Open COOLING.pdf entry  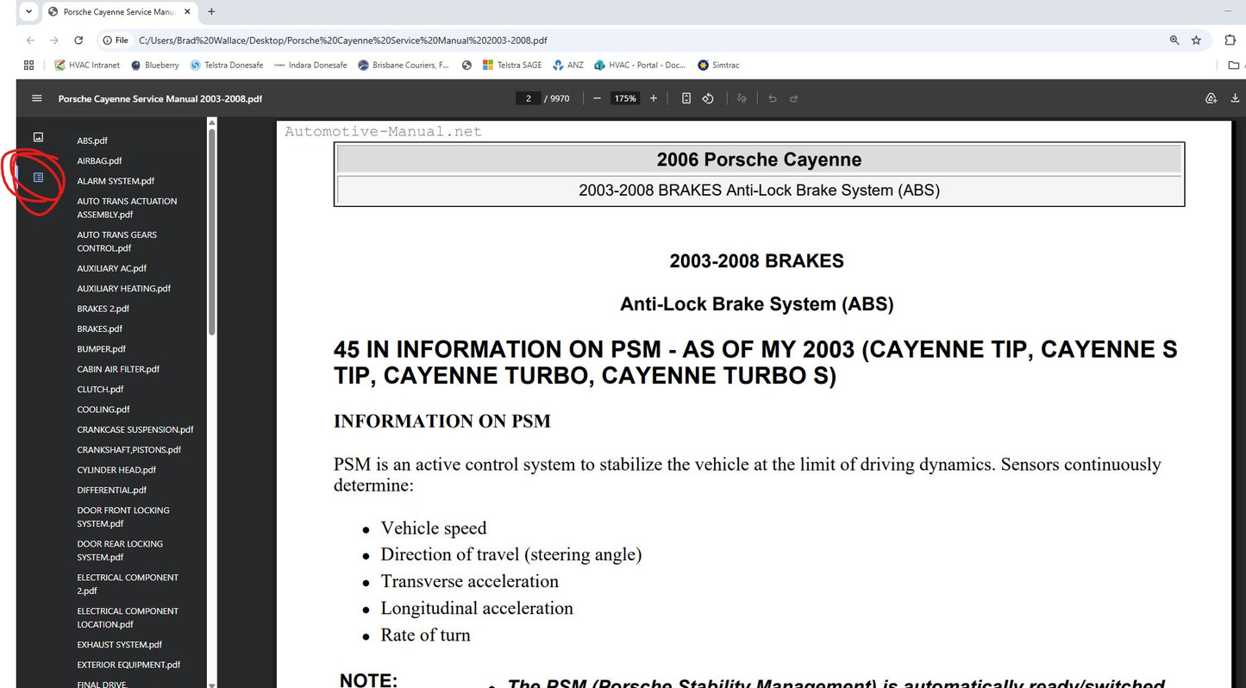coord(103,410)
